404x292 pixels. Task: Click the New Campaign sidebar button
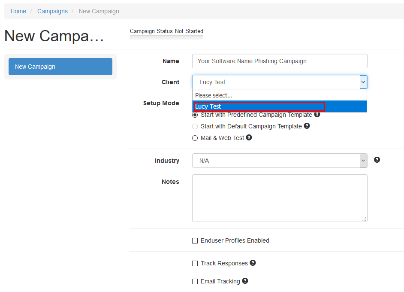(x=60, y=67)
